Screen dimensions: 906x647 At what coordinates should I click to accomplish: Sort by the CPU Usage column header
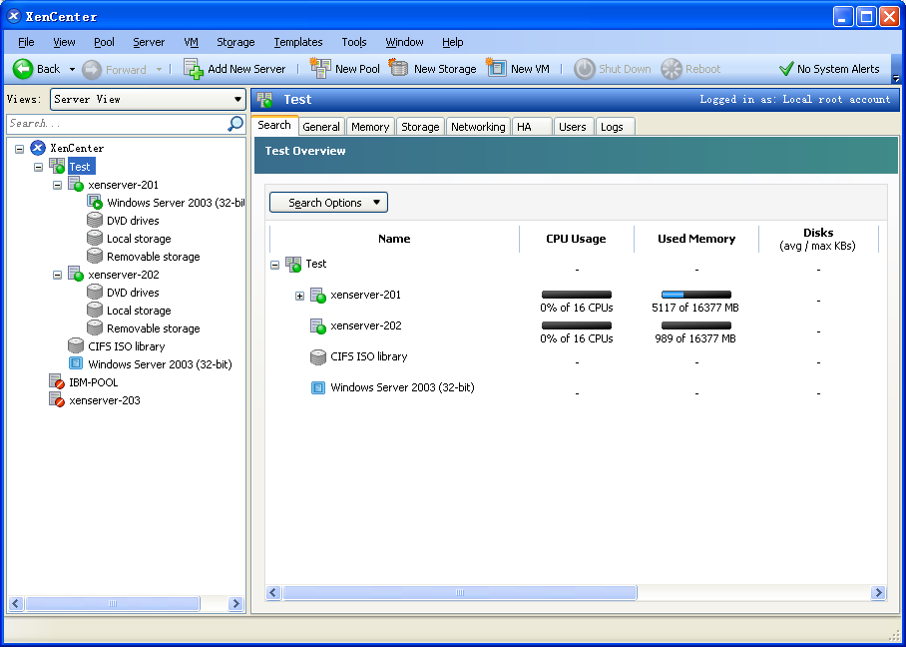point(576,239)
